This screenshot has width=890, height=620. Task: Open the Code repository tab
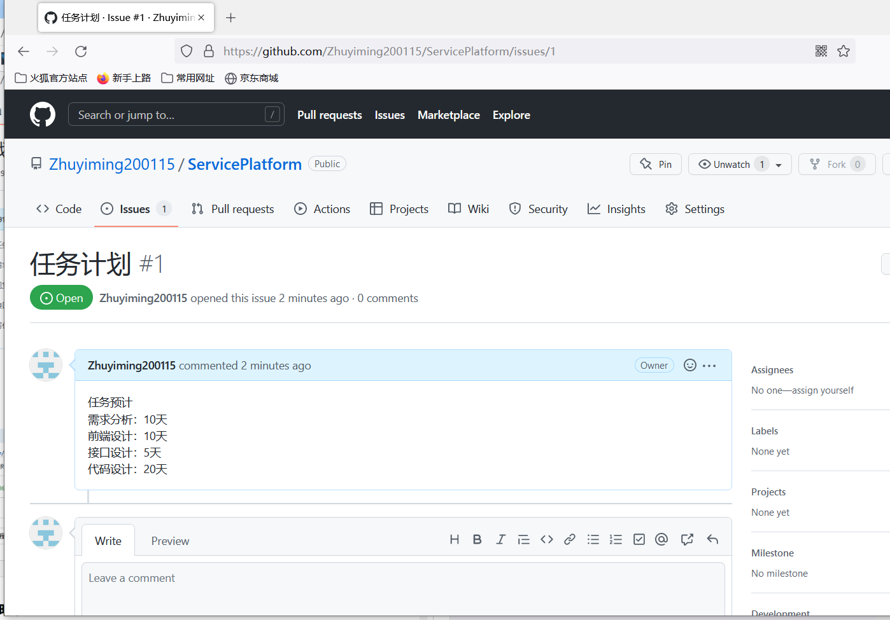click(x=59, y=209)
